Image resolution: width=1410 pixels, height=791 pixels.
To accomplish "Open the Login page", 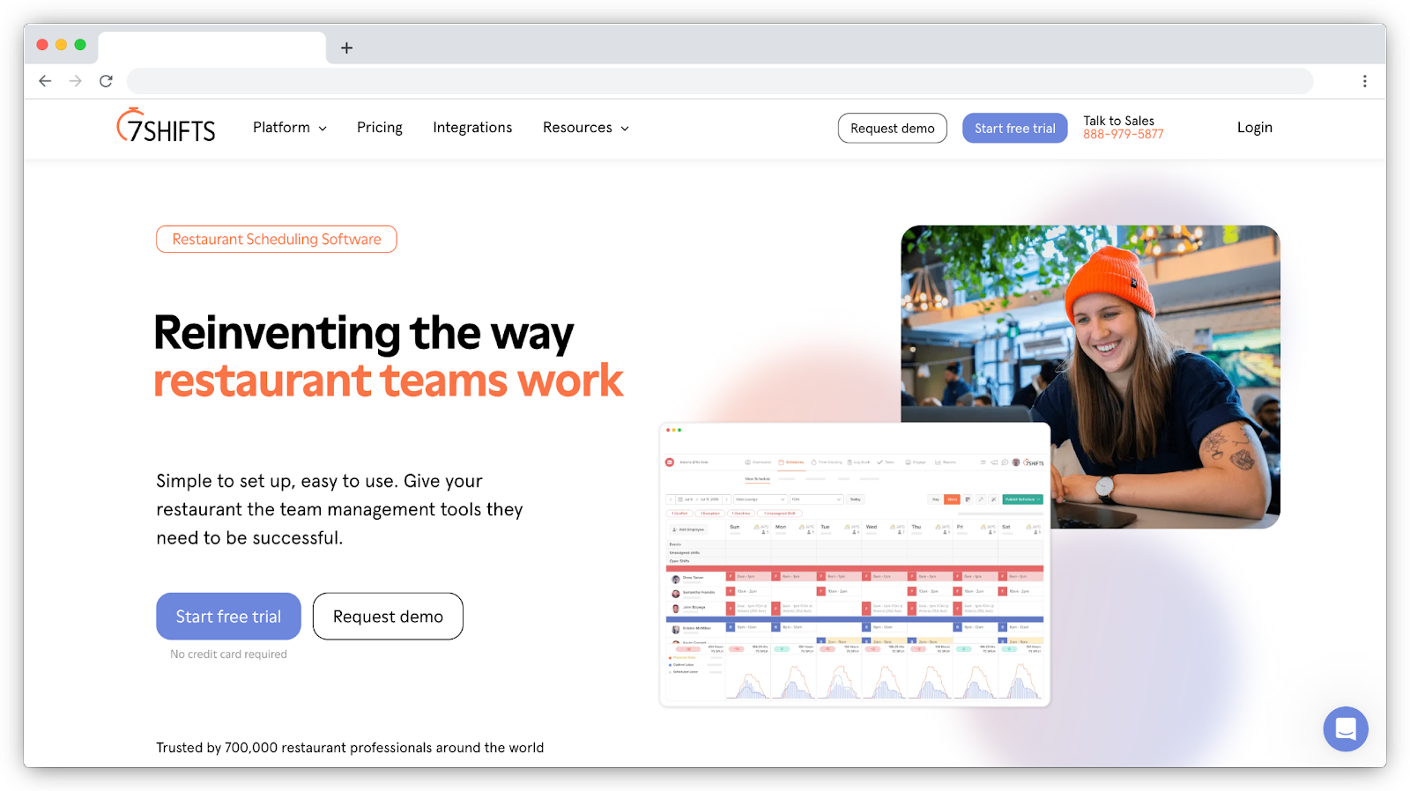I will 1255,128.
